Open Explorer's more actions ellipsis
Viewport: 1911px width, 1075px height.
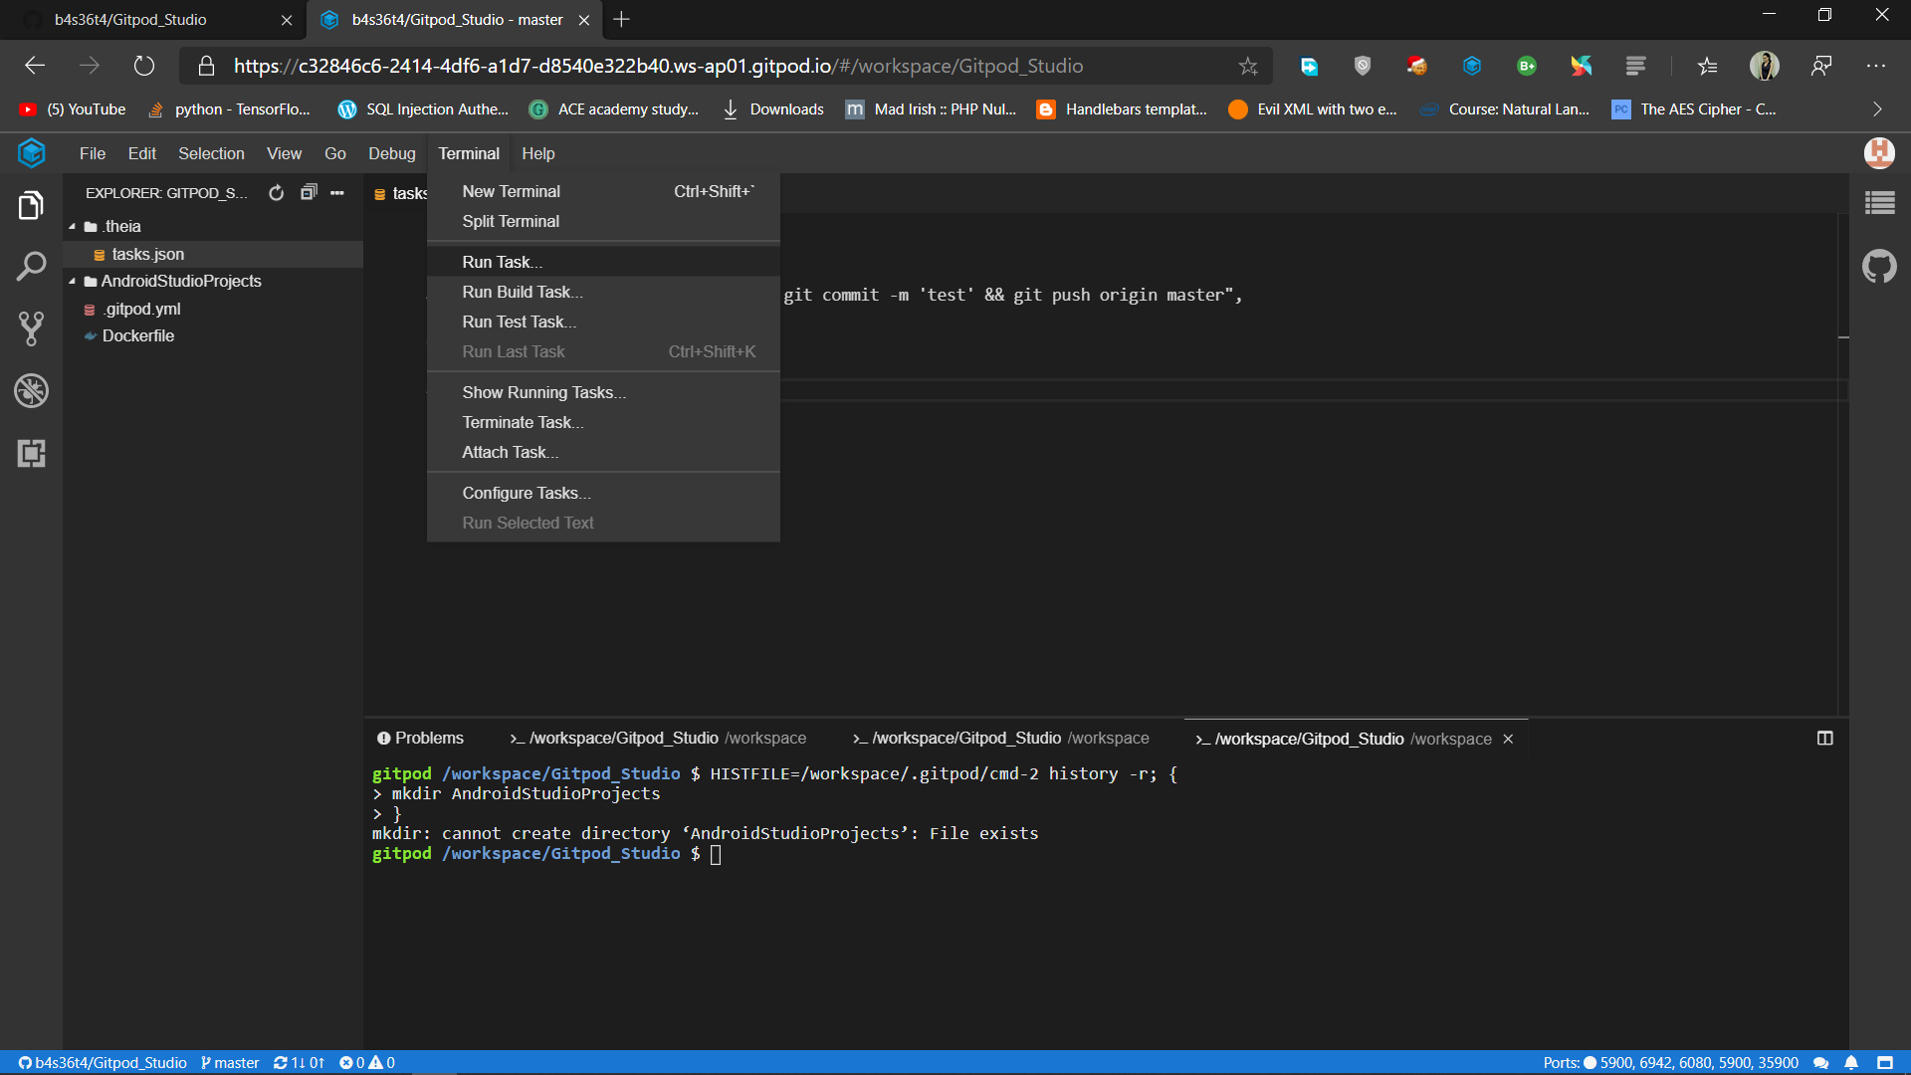(337, 193)
